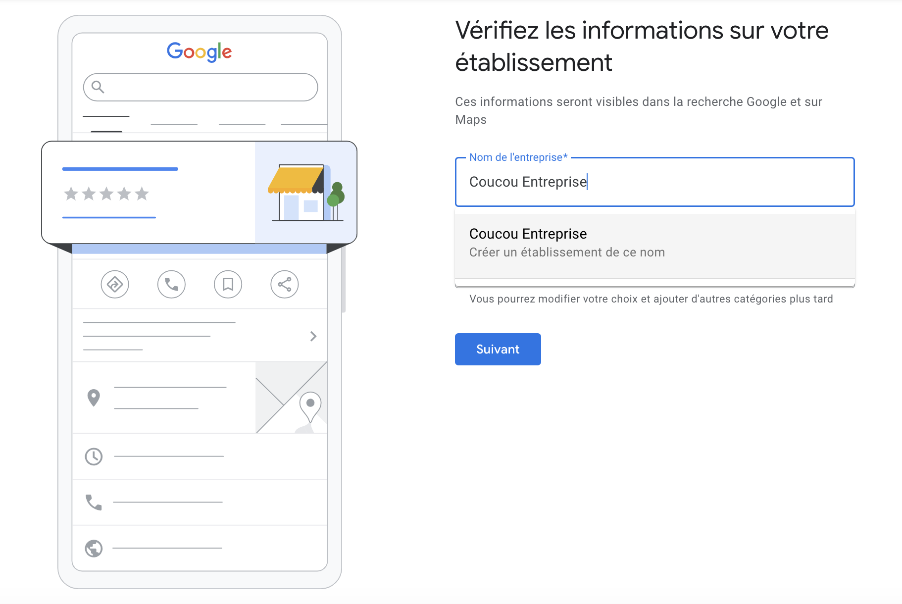This screenshot has width=902, height=604.
Task: Click the bookmark save icon
Action: (x=228, y=284)
